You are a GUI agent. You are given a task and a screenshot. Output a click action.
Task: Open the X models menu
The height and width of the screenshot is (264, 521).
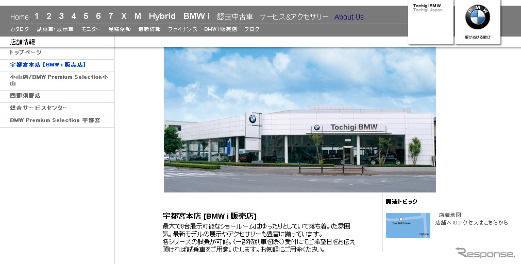124,16
